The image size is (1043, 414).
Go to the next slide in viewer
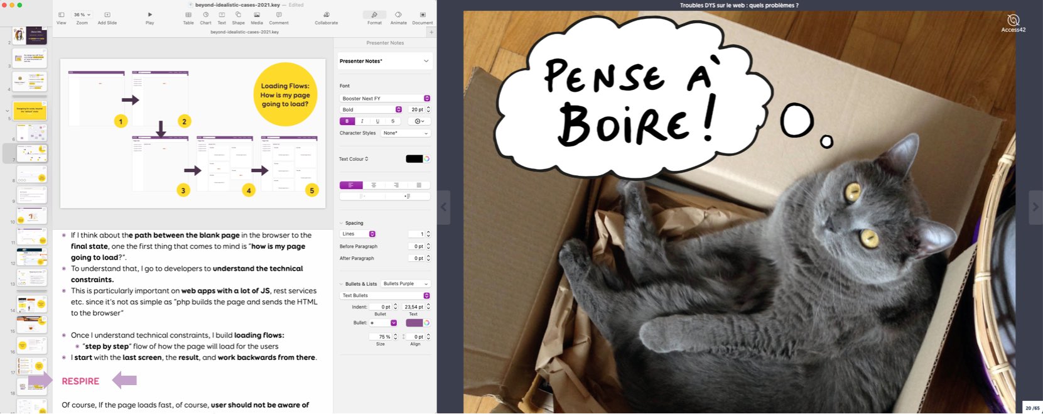pos(1035,207)
